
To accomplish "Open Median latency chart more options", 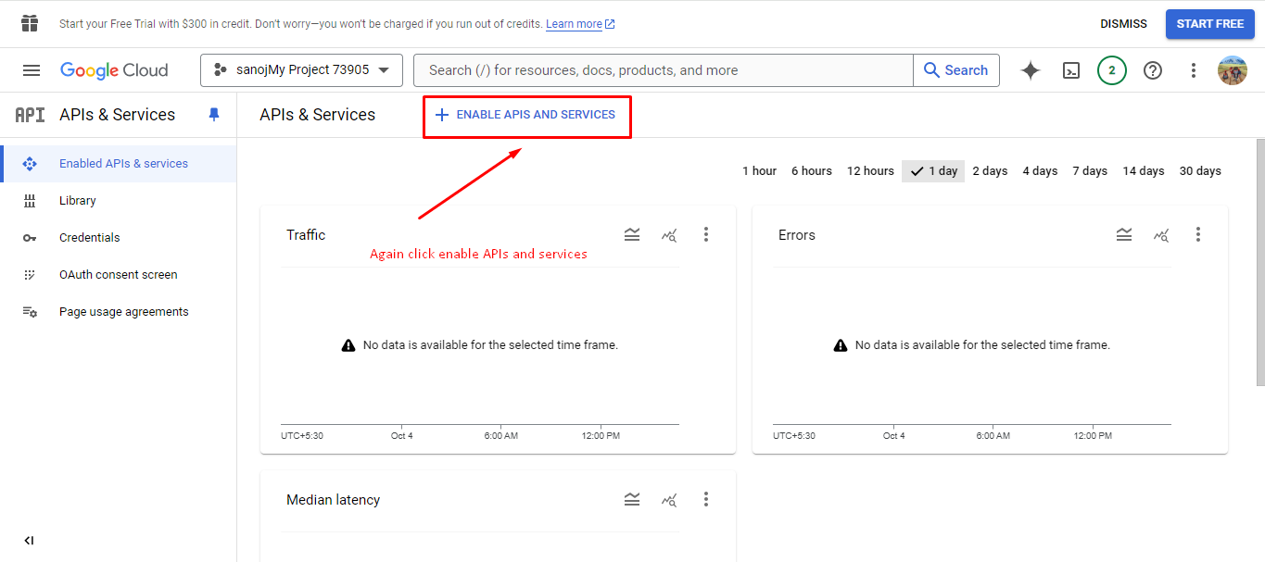I will pos(706,500).
